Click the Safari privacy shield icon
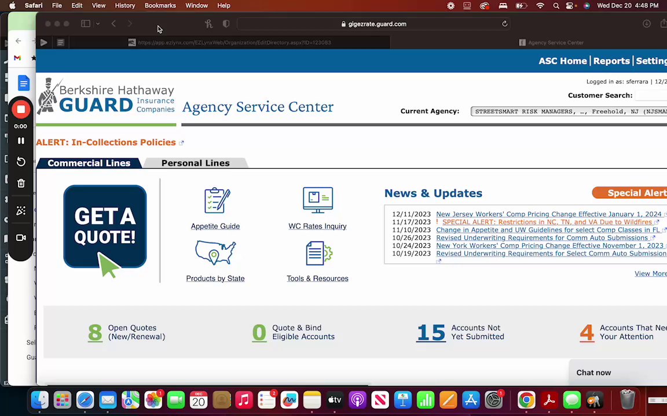The image size is (667, 416). coord(226,24)
